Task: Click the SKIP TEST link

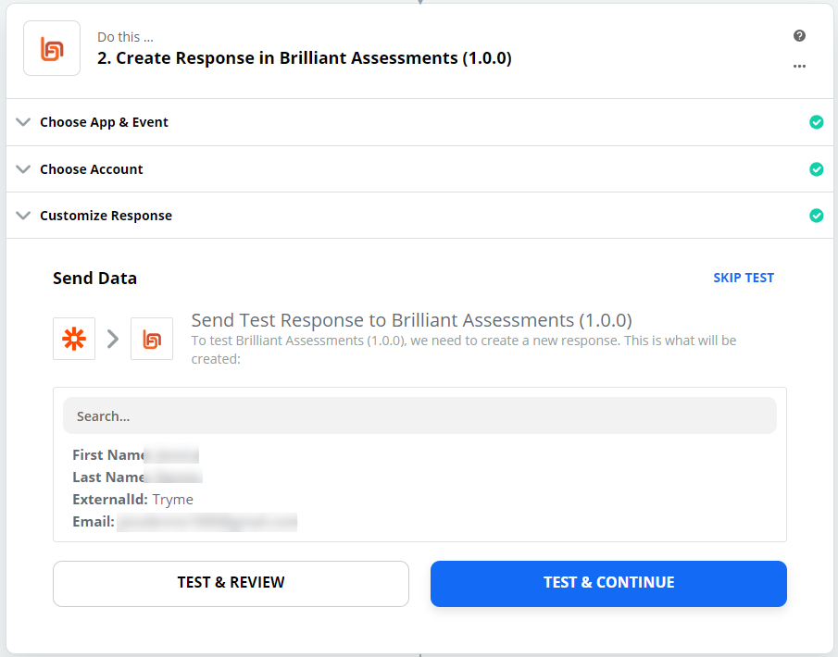Action: pos(743,278)
